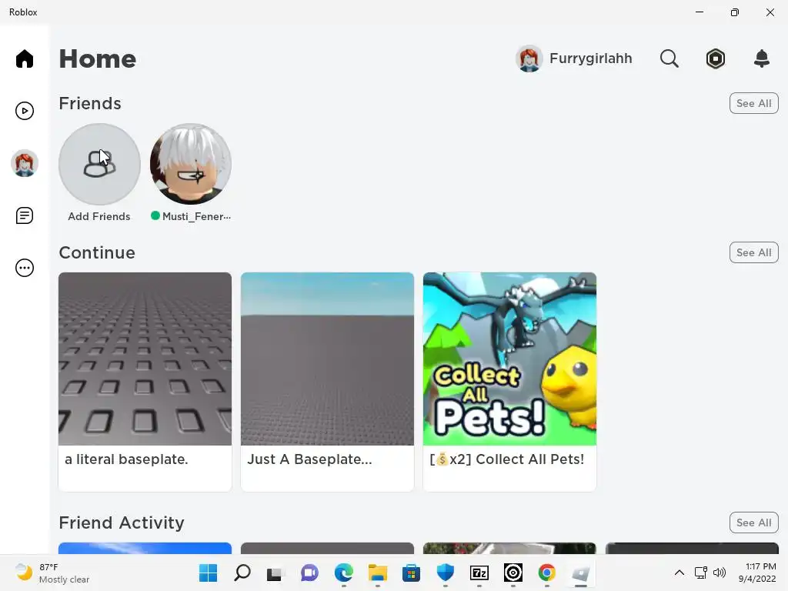The width and height of the screenshot is (788, 591).
Task: Open the circular target taskbar app
Action: click(513, 573)
